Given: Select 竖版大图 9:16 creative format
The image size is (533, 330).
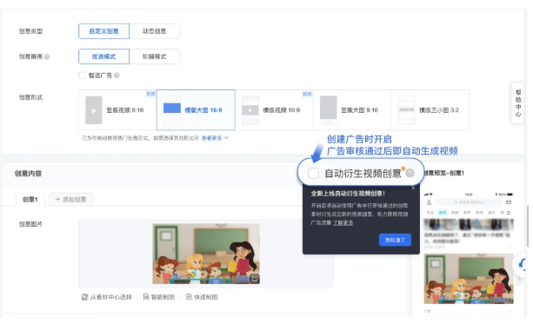Looking at the screenshot, I should point(352,110).
